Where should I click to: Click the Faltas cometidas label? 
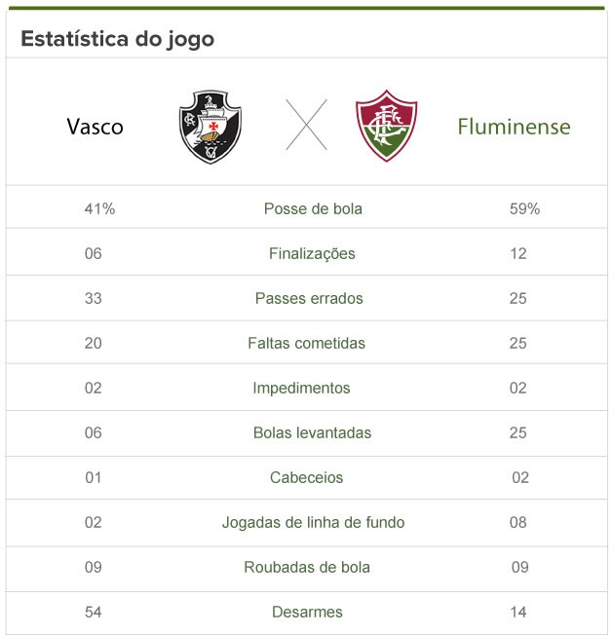[x=307, y=343]
